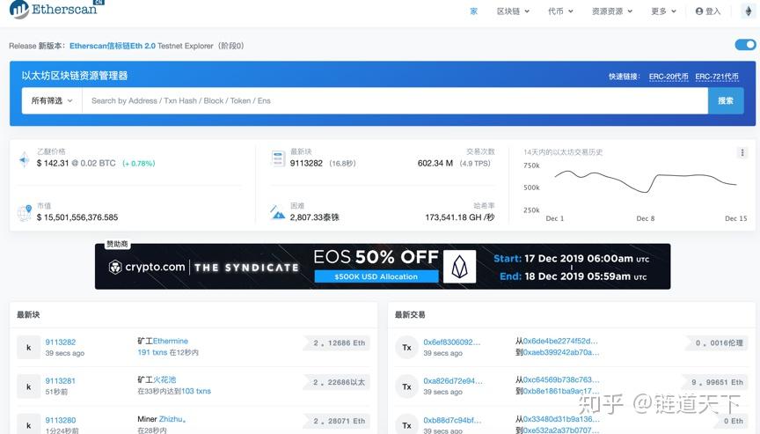Click the latest block server icon
Screen dimensions: 760x434
click(278, 158)
